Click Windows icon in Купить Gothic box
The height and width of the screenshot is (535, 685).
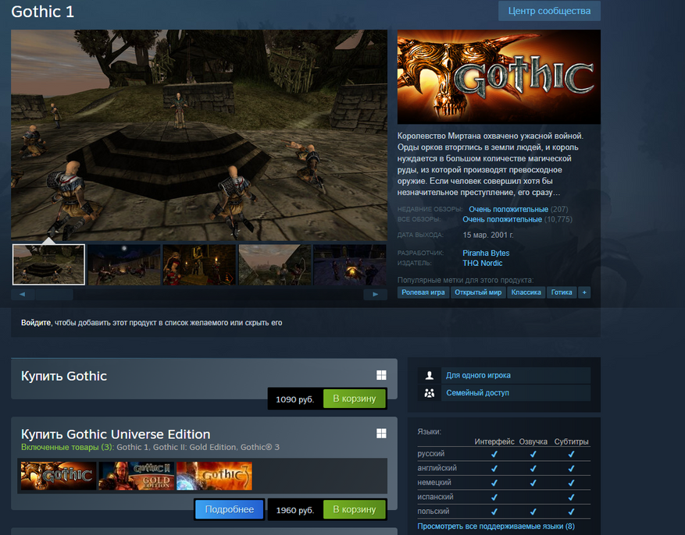(x=381, y=375)
